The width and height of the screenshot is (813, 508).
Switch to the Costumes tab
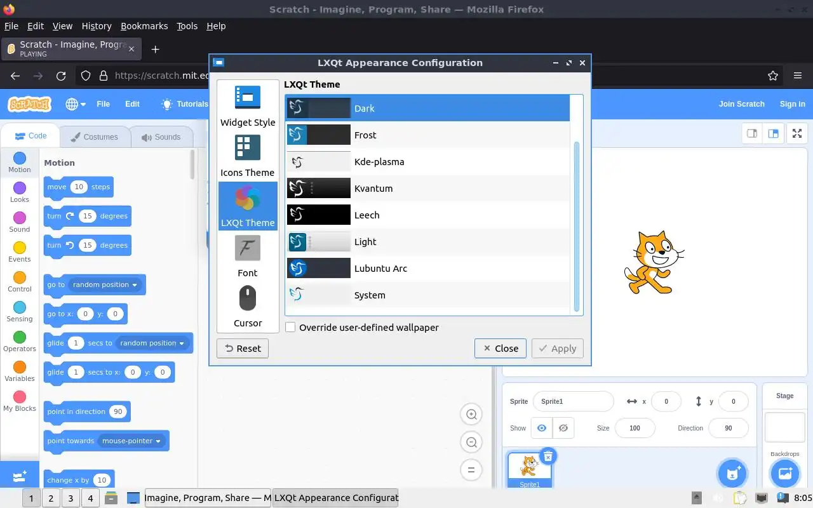click(94, 137)
